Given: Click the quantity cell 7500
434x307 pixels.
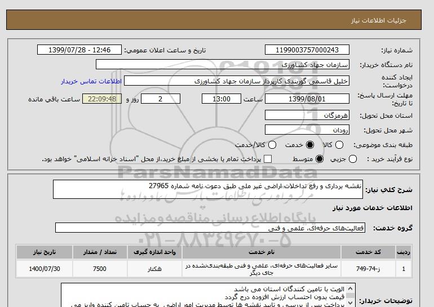Looking at the screenshot, I should coord(100,269).
